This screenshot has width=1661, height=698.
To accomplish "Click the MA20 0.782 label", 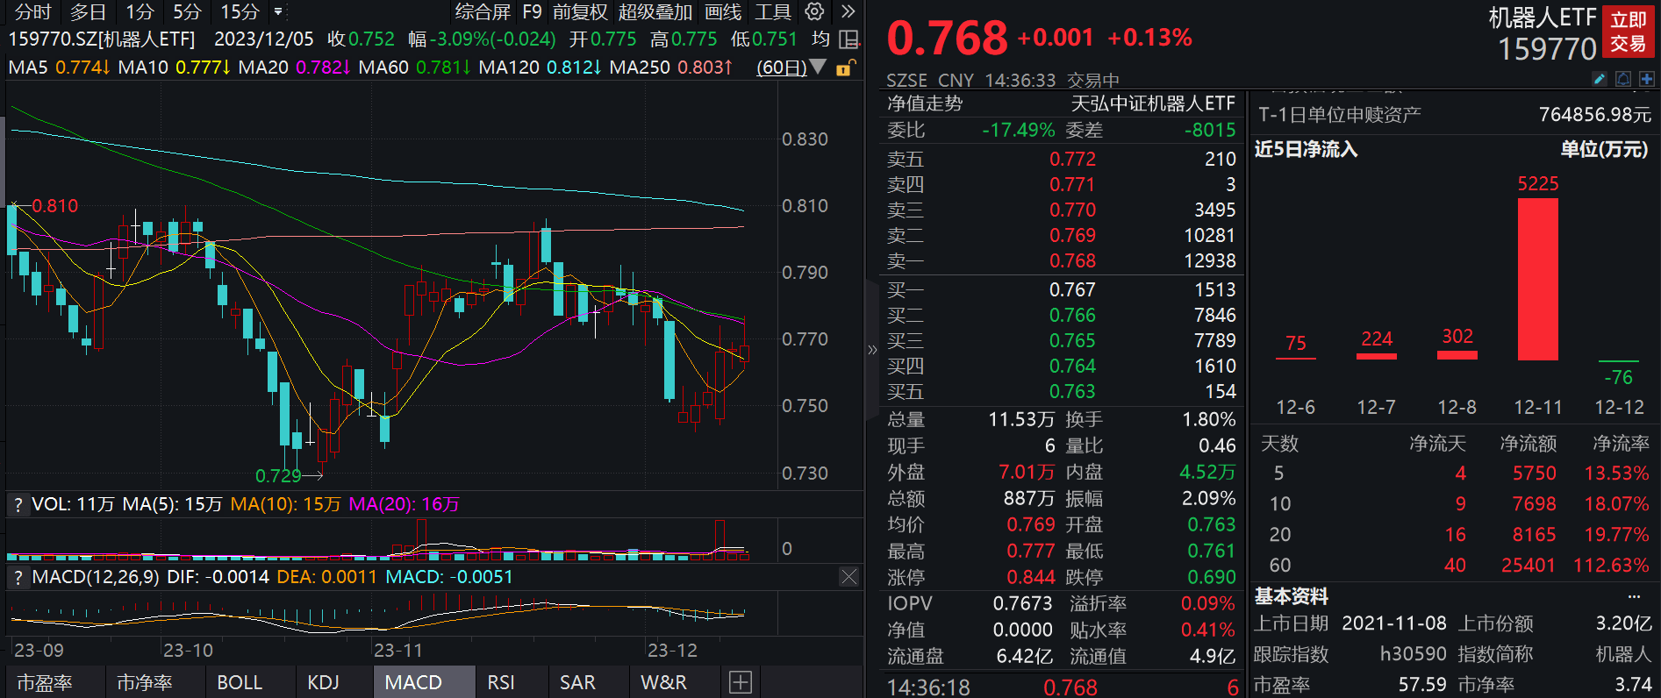I will pyautogui.click(x=295, y=68).
